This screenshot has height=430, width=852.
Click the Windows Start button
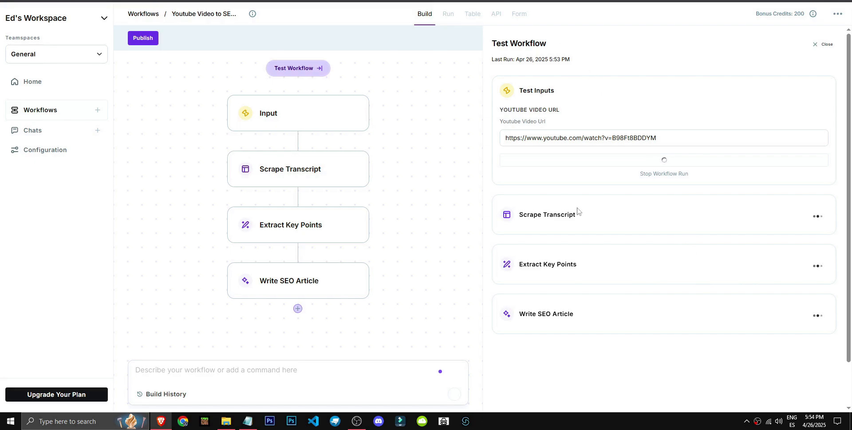pos(11,421)
